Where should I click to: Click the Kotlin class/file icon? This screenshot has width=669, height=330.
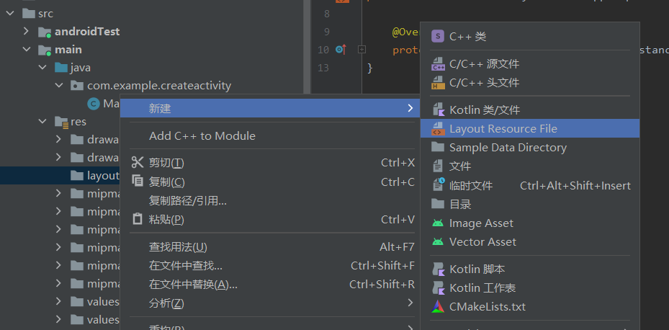pyautogui.click(x=437, y=110)
